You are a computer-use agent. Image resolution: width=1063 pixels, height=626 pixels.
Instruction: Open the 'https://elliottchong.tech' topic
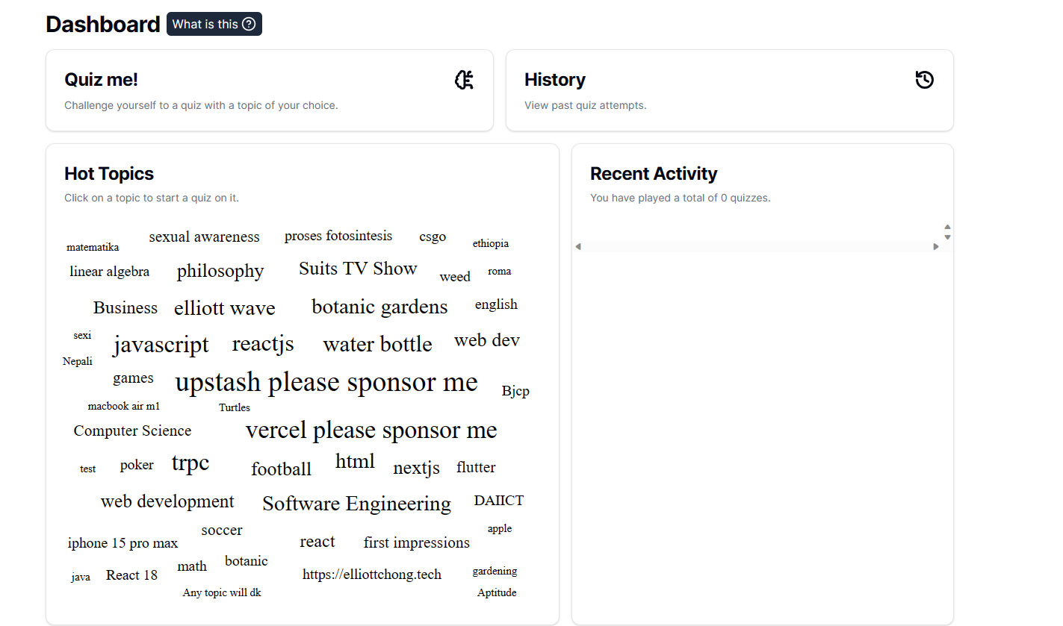(x=372, y=575)
